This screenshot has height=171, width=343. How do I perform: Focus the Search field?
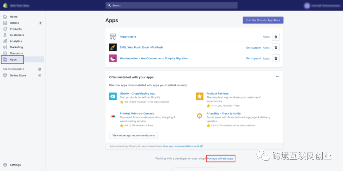tap(171, 5)
